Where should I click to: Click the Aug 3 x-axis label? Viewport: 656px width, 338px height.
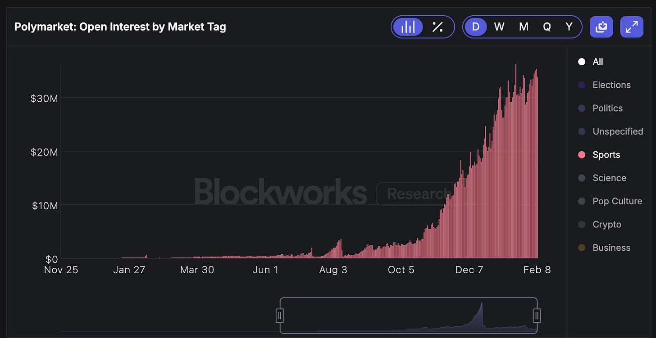pyautogui.click(x=333, y=270)
